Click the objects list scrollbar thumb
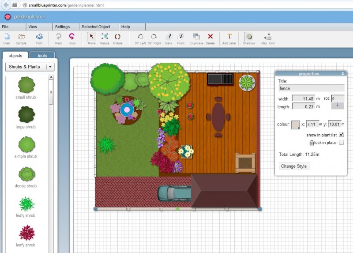The height and width of the screenshot is (253, 353). point(51,92)
